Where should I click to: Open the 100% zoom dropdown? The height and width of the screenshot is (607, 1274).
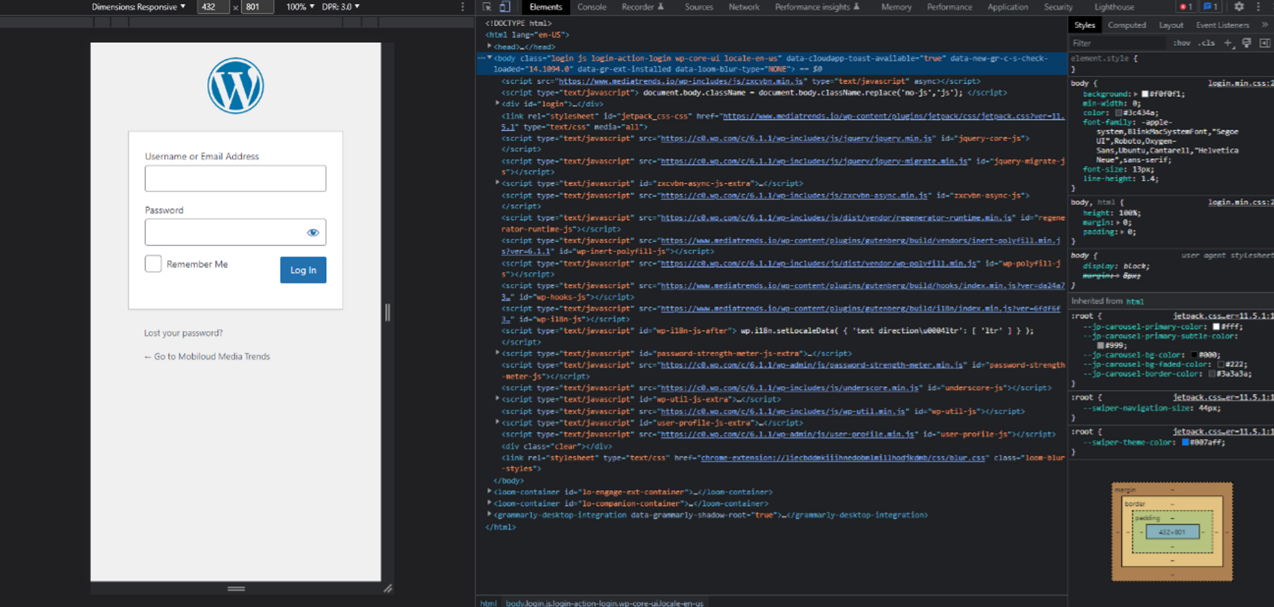(300, 7)
